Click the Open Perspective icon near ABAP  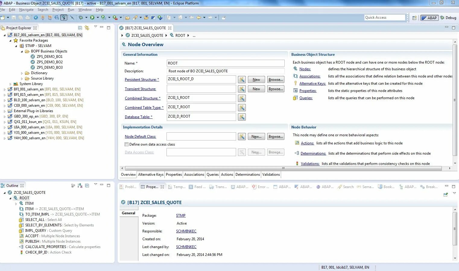[x=414, y=18]
